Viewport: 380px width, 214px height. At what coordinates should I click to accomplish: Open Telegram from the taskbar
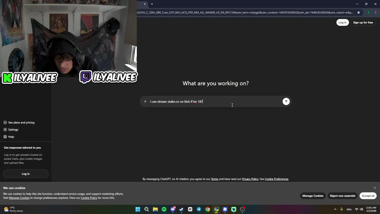click(x=199, y=209)
